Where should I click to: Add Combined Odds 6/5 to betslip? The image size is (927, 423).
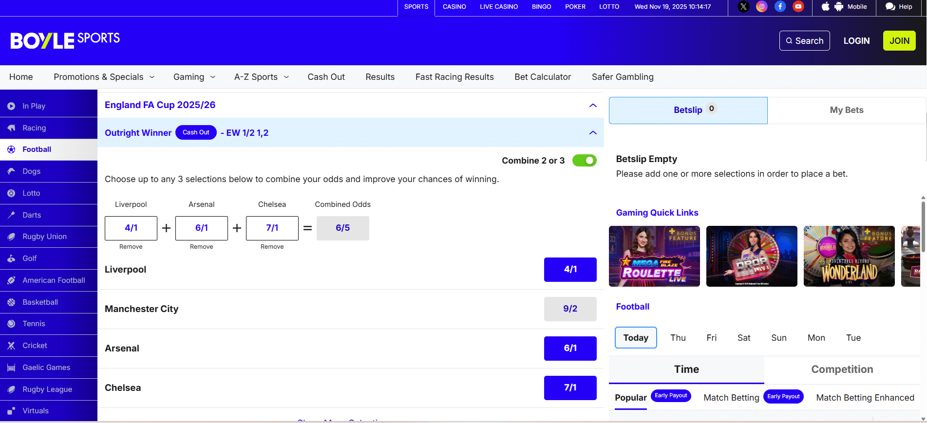(x=343, y=228)
